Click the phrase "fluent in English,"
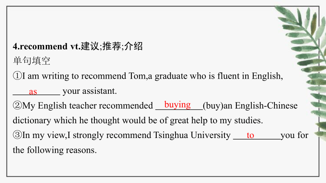 [x=250, y=76]
